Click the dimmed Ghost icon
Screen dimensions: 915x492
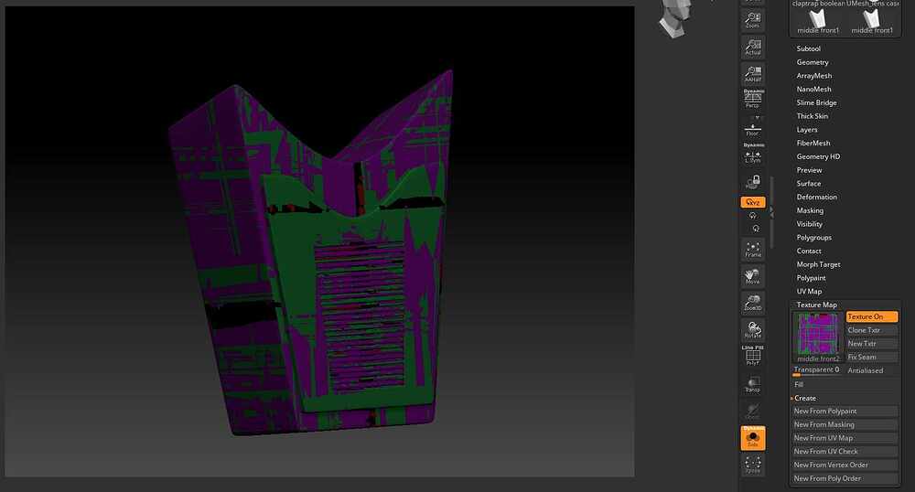click(753, 411)
